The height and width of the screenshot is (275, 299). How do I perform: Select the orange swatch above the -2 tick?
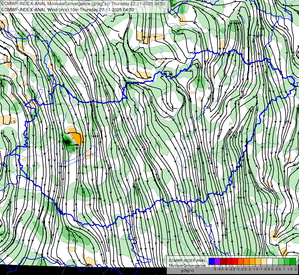click(246, 261)
